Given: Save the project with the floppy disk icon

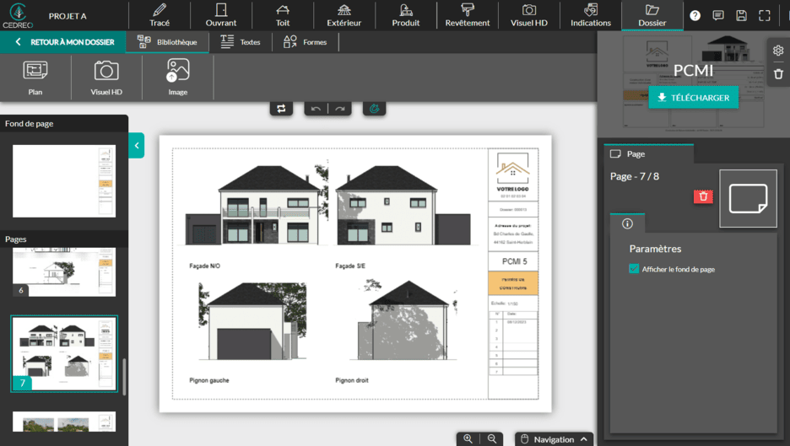Looking at the screenshot, I should click(x=741, y=15).
